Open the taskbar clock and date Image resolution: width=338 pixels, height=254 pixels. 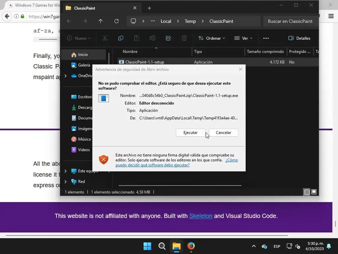315,246
